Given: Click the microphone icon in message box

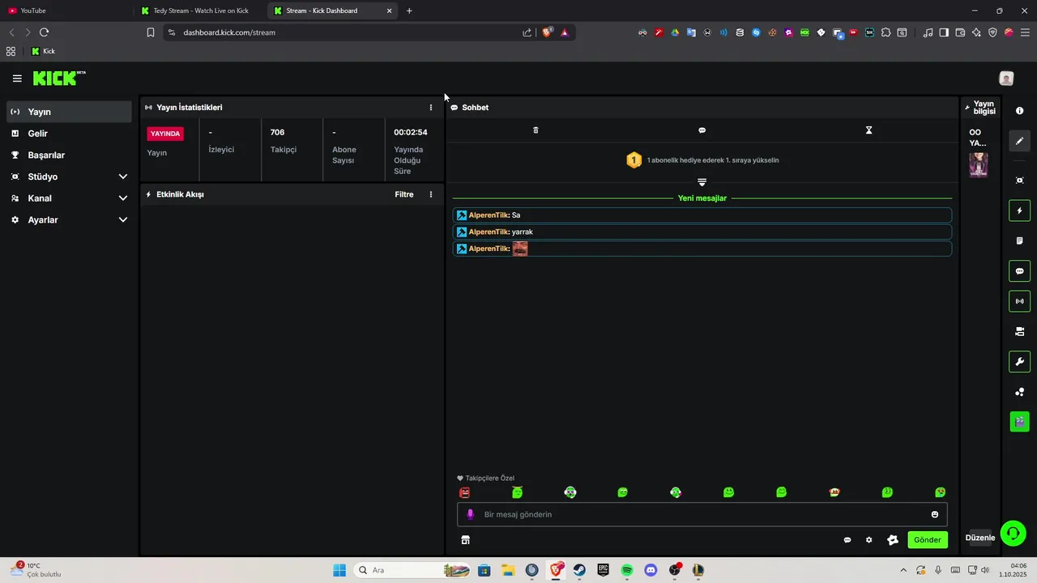Looking at the screenshot, I should [470, 514].
